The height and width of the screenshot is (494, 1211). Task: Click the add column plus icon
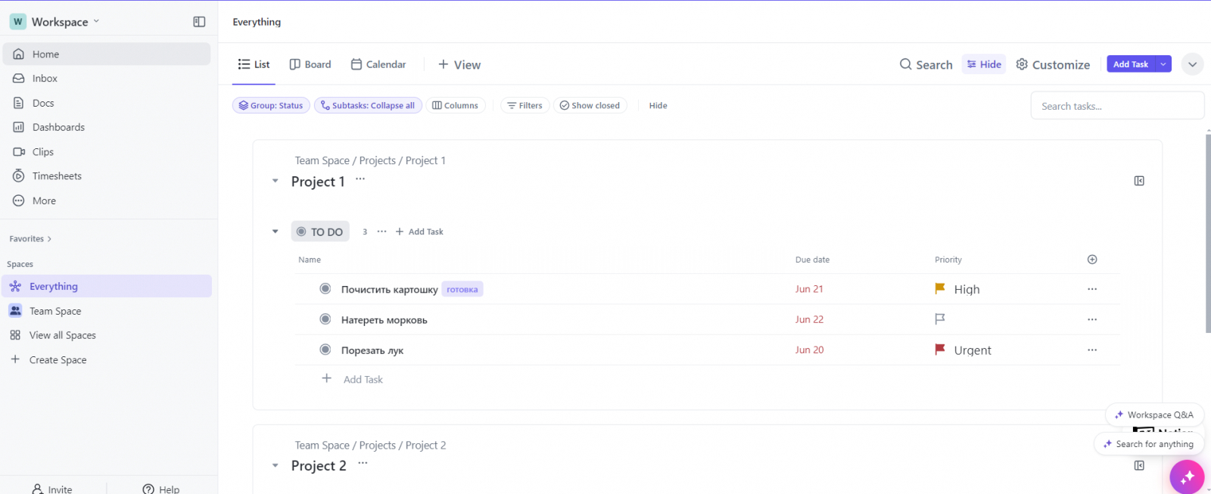(x=1092, y=259)
